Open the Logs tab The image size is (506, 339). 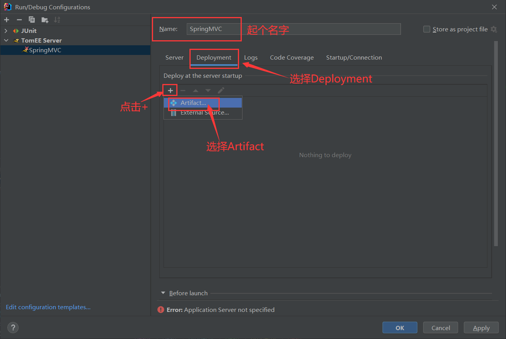pyautogui.click(x=251, y=57)
